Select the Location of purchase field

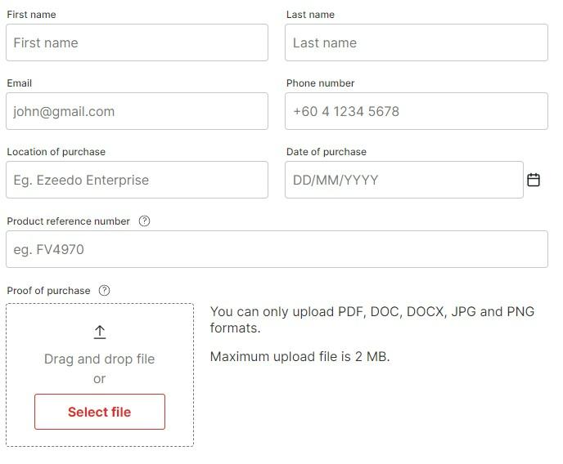(x=137, y=180)
